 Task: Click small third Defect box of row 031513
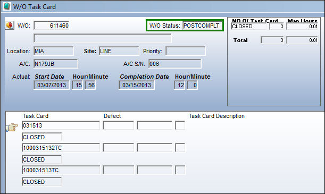coord(180,125)
